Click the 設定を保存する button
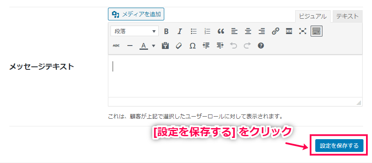Screen dimensions: 372x163 point(339,146)
